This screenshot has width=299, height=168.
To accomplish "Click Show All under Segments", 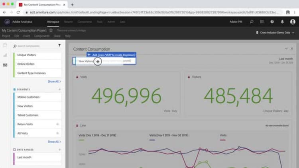I will click(54, 142).
